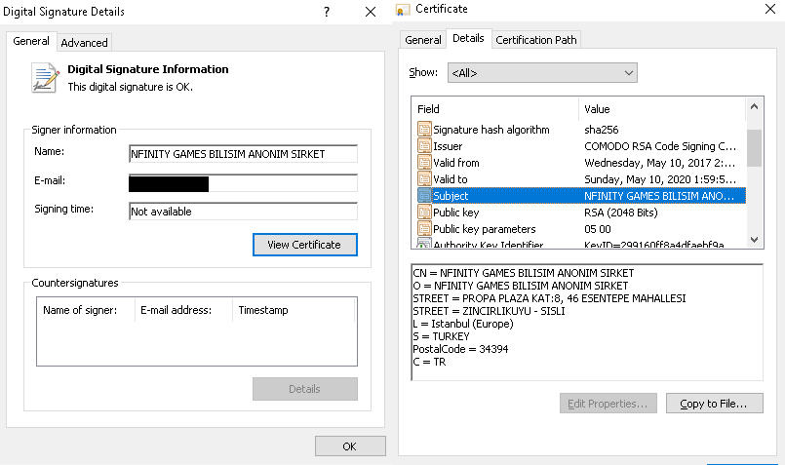Screen dimensions: 785x465
Task: Open the Certification Path tab
Action: pos(536,40)
